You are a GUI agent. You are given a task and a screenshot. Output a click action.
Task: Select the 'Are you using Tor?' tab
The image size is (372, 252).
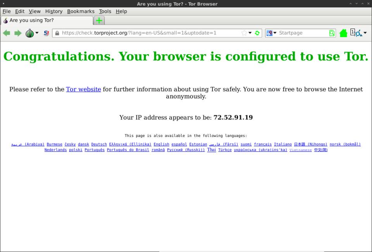pyautogui.click(x=46, y=20)
